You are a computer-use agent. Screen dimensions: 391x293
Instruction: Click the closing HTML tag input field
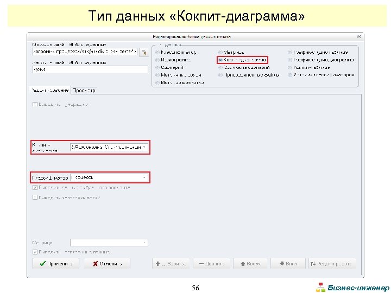click(90, 69)
